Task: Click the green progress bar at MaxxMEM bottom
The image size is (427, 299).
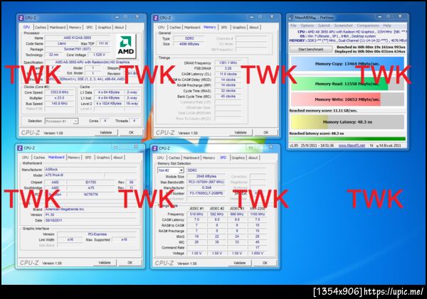Action: pyautogui.click(x=347, y=139)
